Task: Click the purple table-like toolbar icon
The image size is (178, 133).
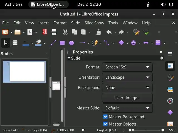Action: [x=158, y=43]
